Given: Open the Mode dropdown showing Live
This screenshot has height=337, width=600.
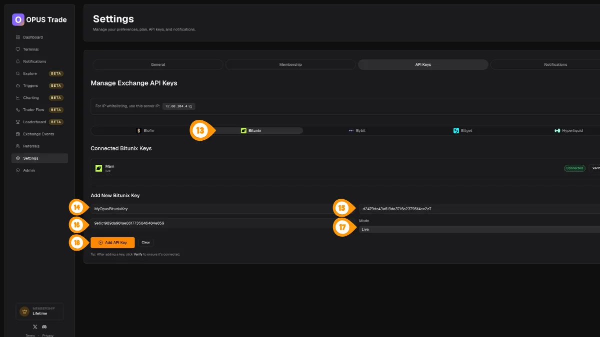Looking at the screenshot, I should pyautogui.click(x=479, y=229).
